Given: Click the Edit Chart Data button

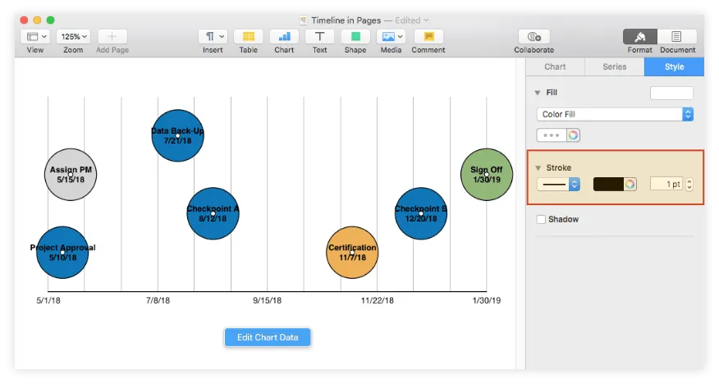Looking at the screenshot, I should (268, 337).
